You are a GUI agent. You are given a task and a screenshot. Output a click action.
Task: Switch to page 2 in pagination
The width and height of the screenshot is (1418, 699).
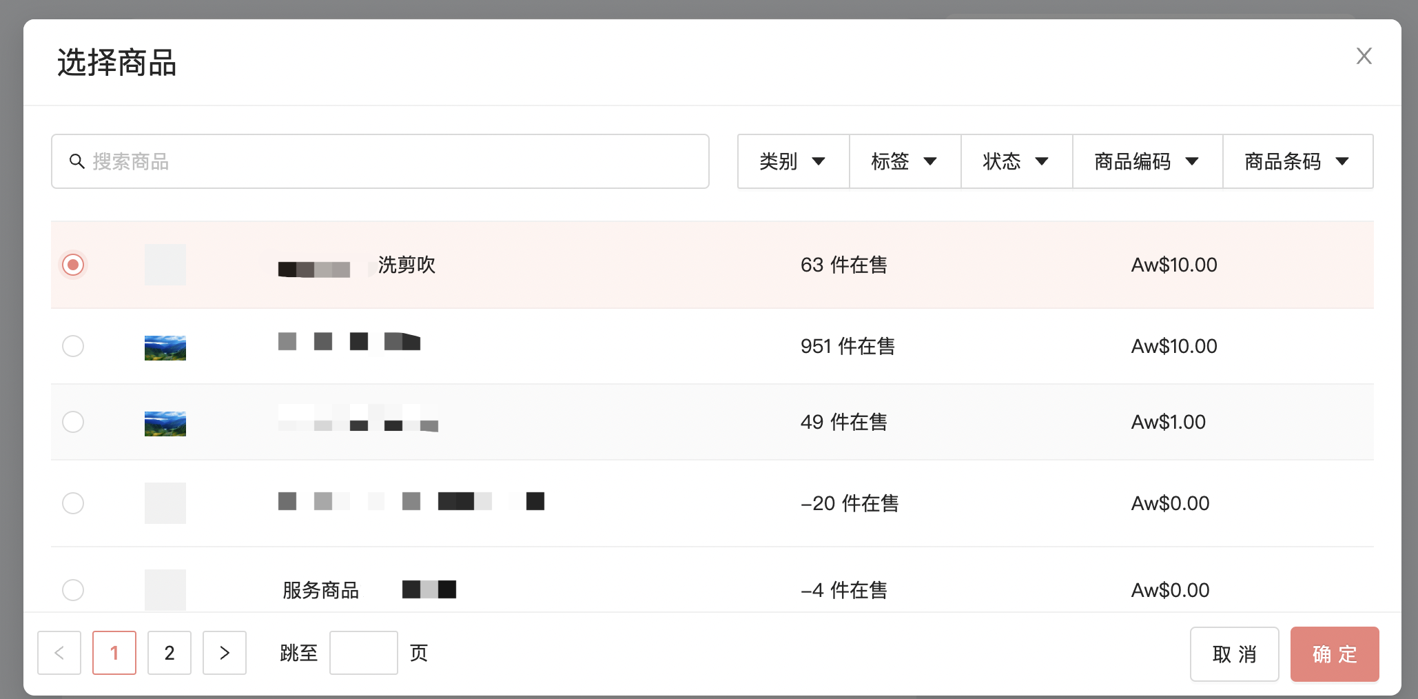pos(169,653)
